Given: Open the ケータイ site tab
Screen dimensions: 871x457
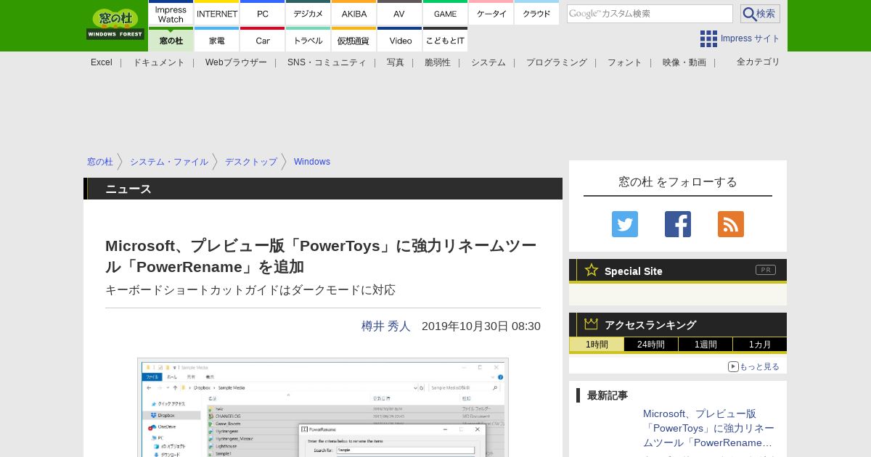Looking at the screenshot, I should pyautogui.click(x=491, y=13).
